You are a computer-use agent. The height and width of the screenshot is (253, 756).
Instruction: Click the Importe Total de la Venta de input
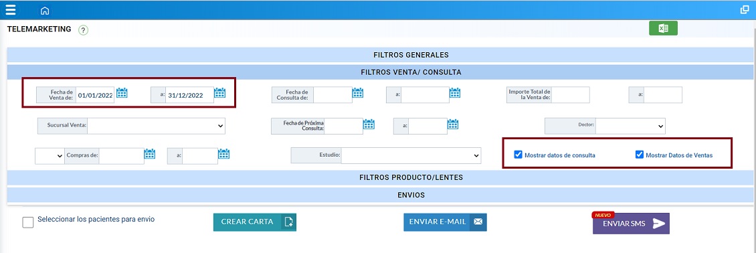(571, 95)
